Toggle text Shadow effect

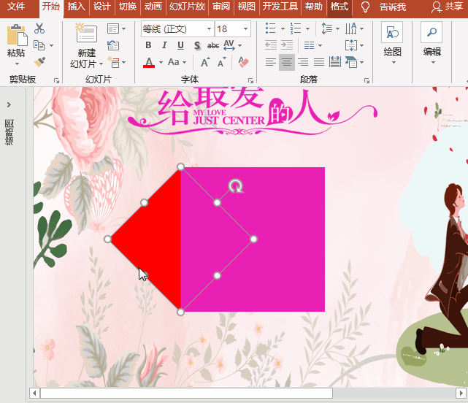[197, 45]
